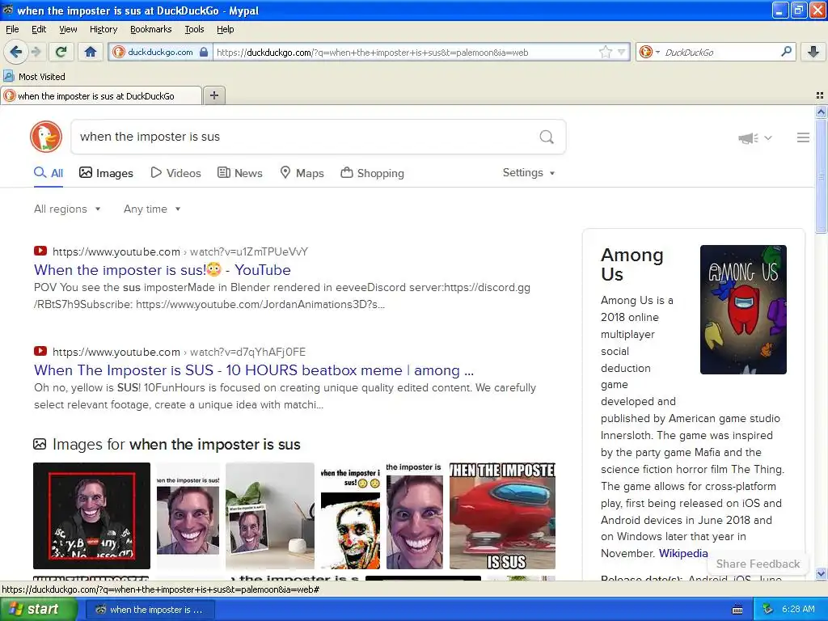Click the toolbar DuckDuckGo search field

coord(718,53)
